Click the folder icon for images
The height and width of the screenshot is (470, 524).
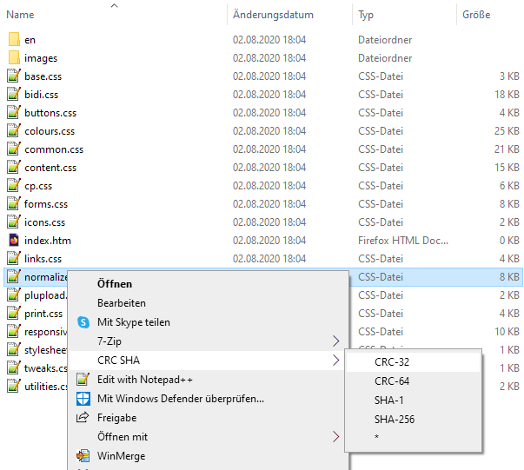13,58
